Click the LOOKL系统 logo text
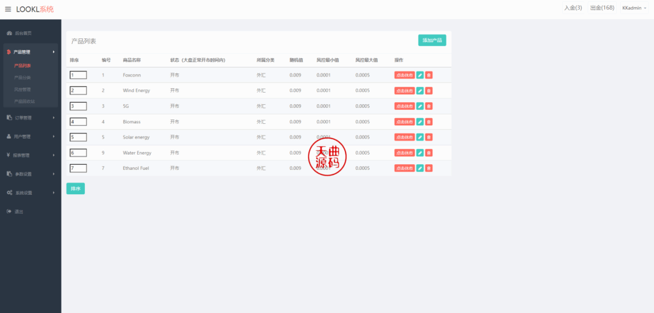 pos(35,9)
